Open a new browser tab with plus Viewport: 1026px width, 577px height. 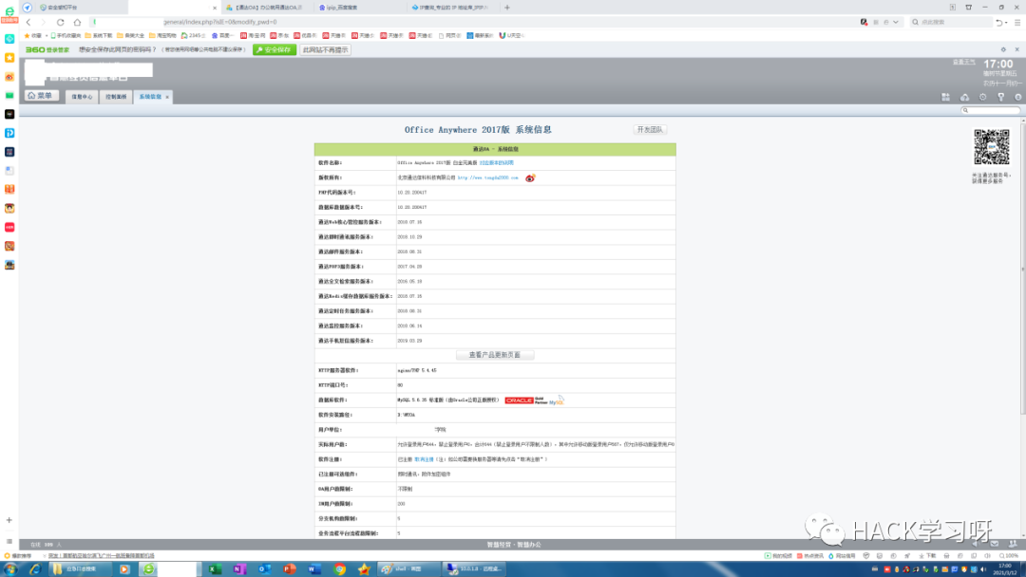click(507, 8)
